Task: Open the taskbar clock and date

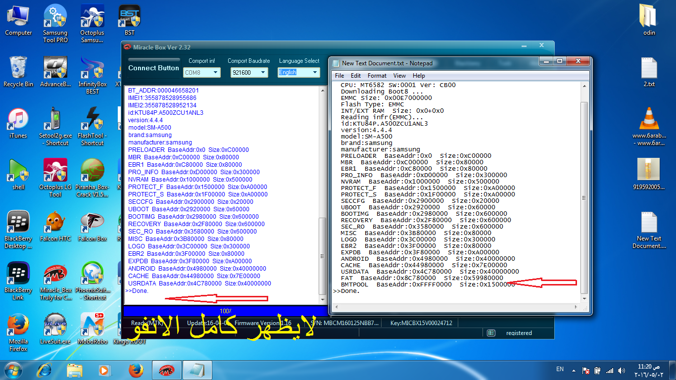Action: [x=650, y=370]
